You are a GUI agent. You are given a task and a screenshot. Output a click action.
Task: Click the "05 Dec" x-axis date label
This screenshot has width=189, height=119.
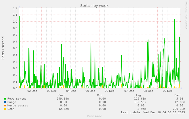pos(90,91)
